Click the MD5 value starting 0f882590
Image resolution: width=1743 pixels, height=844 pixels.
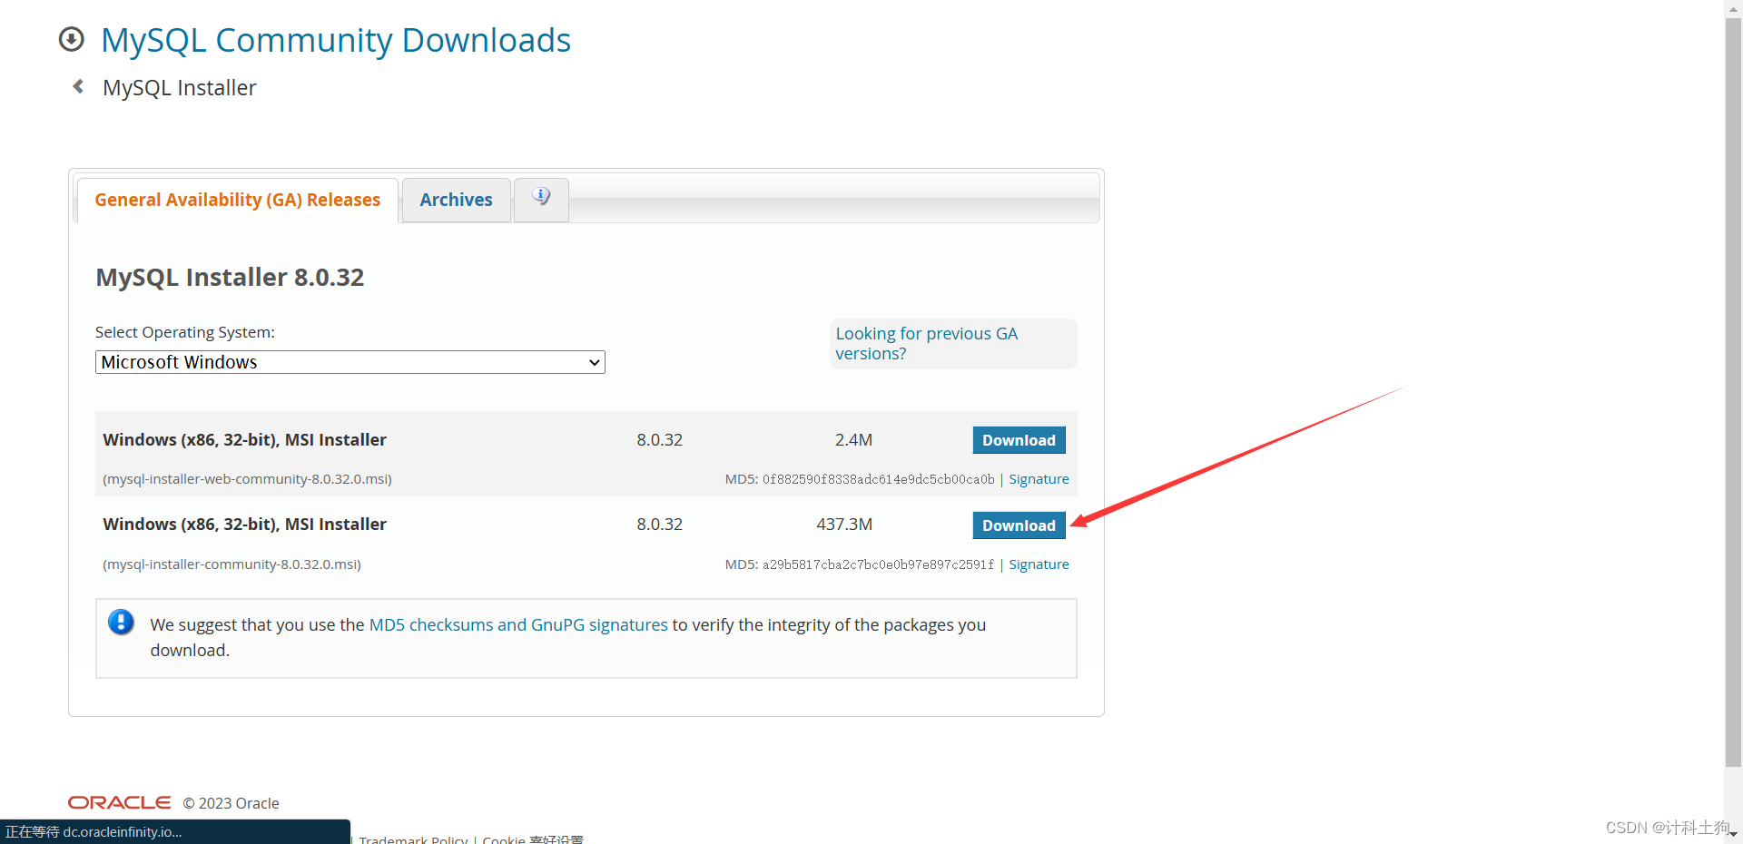click(878, 479)
